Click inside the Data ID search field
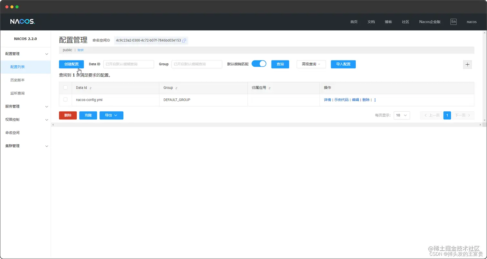The width and height of the screenshot is (487, 259). pyautogui.click(x=128, y=64)
